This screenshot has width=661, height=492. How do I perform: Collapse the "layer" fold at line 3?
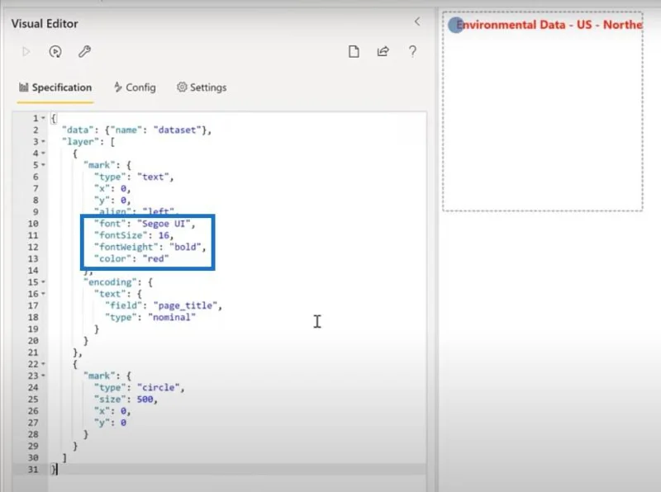click(43, 142)
